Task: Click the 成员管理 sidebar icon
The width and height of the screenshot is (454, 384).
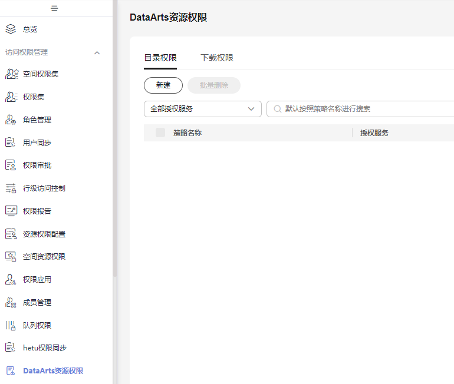Action: (11, 302)
